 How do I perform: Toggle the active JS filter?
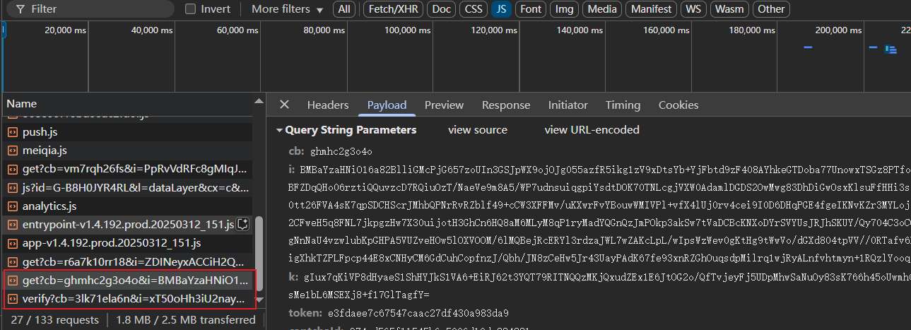[501, 9]
